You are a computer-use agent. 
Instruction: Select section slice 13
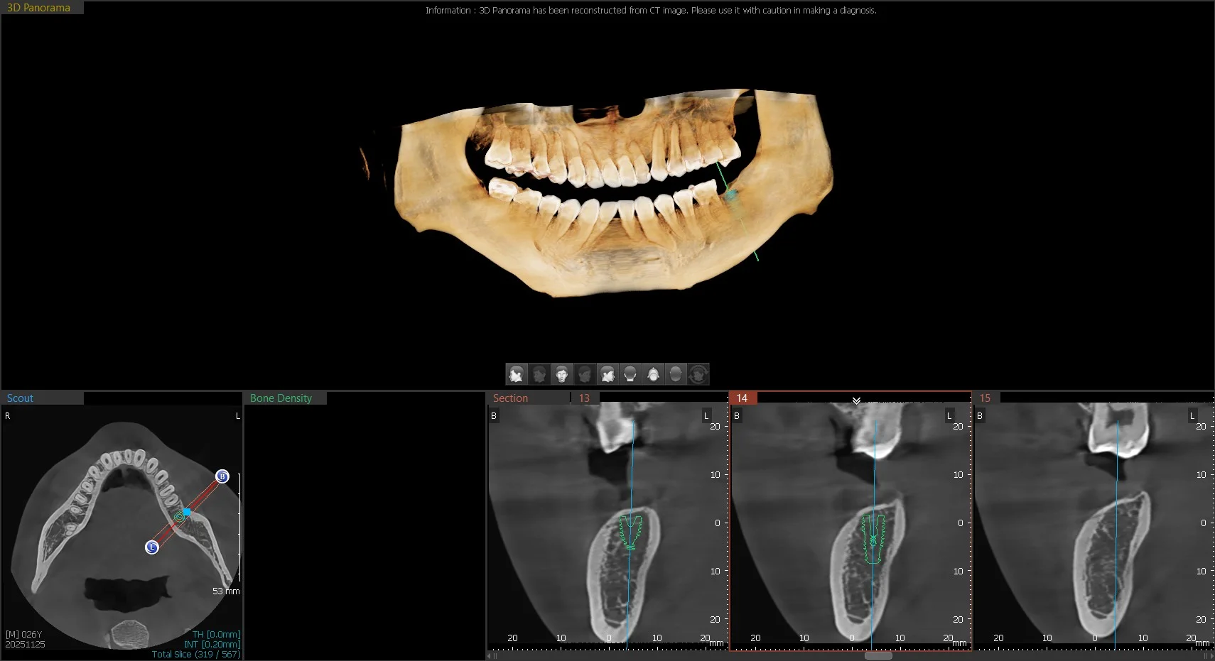click(584, 398)
